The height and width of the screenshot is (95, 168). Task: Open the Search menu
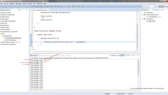pos(24,3)
